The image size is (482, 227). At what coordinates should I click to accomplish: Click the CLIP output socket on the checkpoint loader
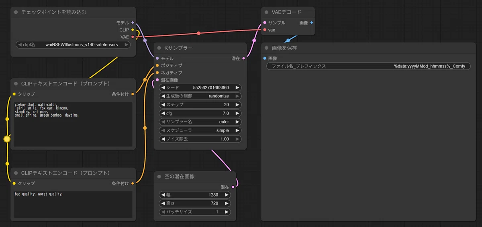pyautogui.click(x=133, y=30)
